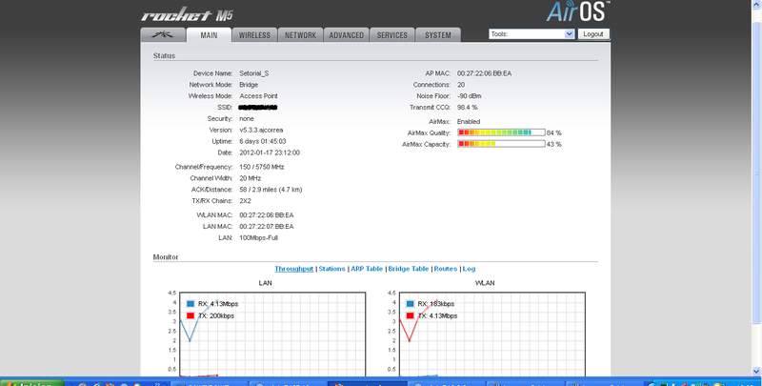Open the Ubiquiti logo tab

tap(163, 35)
